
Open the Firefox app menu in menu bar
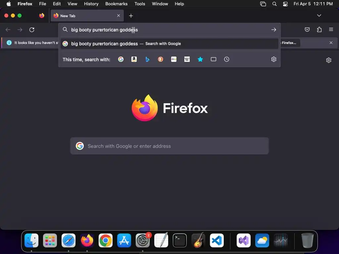tap(25, 4)
